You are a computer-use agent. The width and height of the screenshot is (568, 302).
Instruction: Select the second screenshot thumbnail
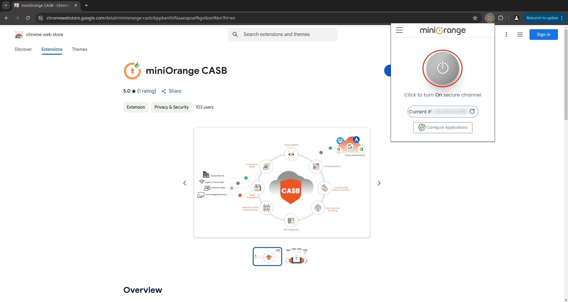pos(296,256)
